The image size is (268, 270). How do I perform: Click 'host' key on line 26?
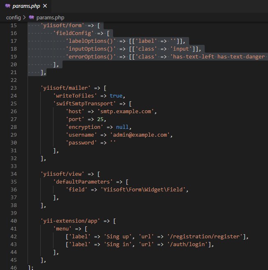75,112
